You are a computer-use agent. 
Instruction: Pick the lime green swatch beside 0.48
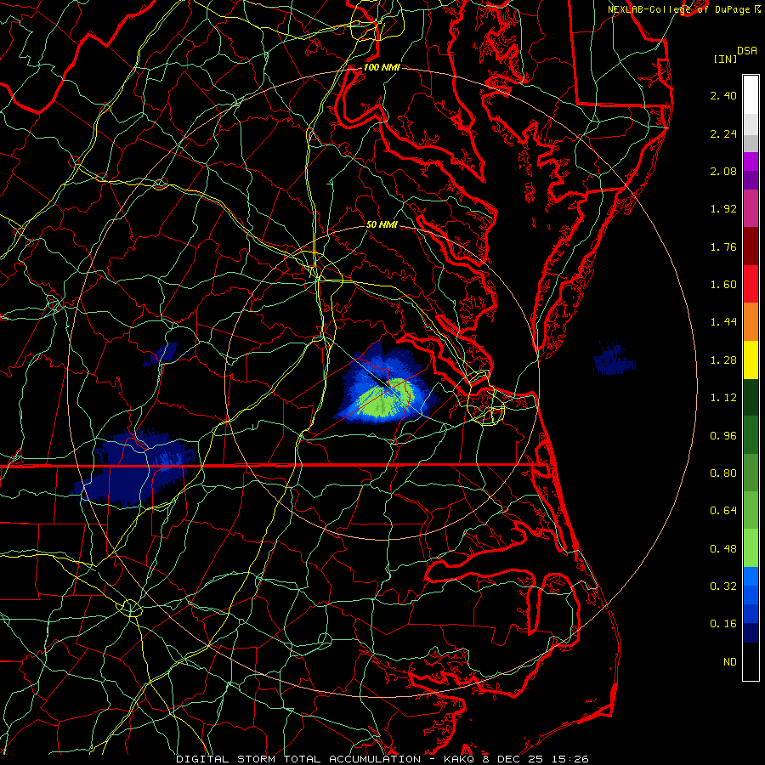coord(751,548)
